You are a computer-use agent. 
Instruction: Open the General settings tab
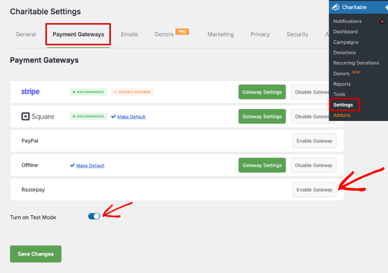pyautogui.click(x=26, y=34)
